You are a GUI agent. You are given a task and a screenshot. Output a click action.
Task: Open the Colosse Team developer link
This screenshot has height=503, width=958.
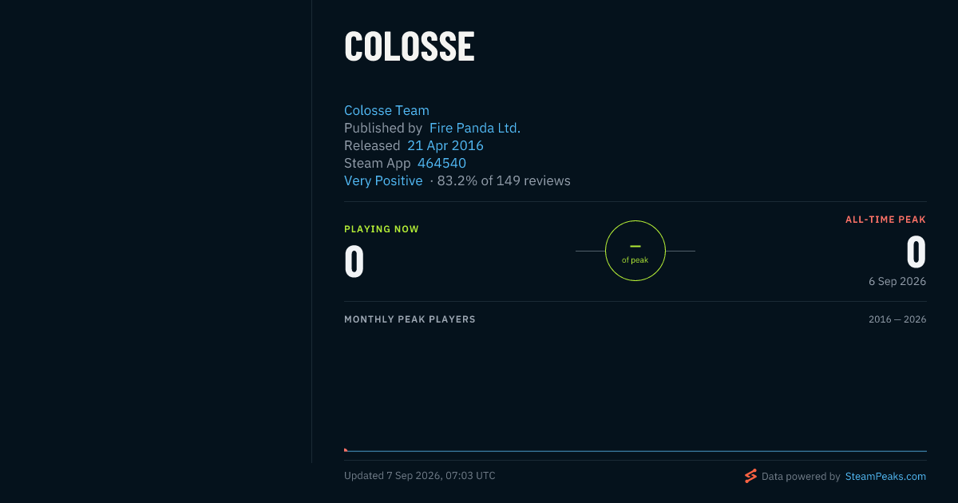(386, 110)
